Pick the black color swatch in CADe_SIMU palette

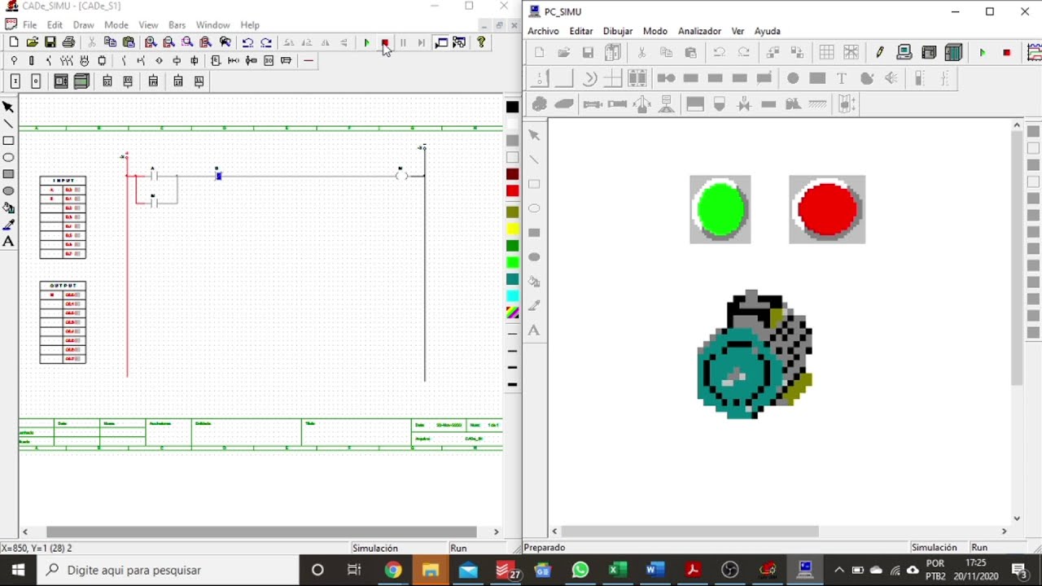(x=512, y=107)
